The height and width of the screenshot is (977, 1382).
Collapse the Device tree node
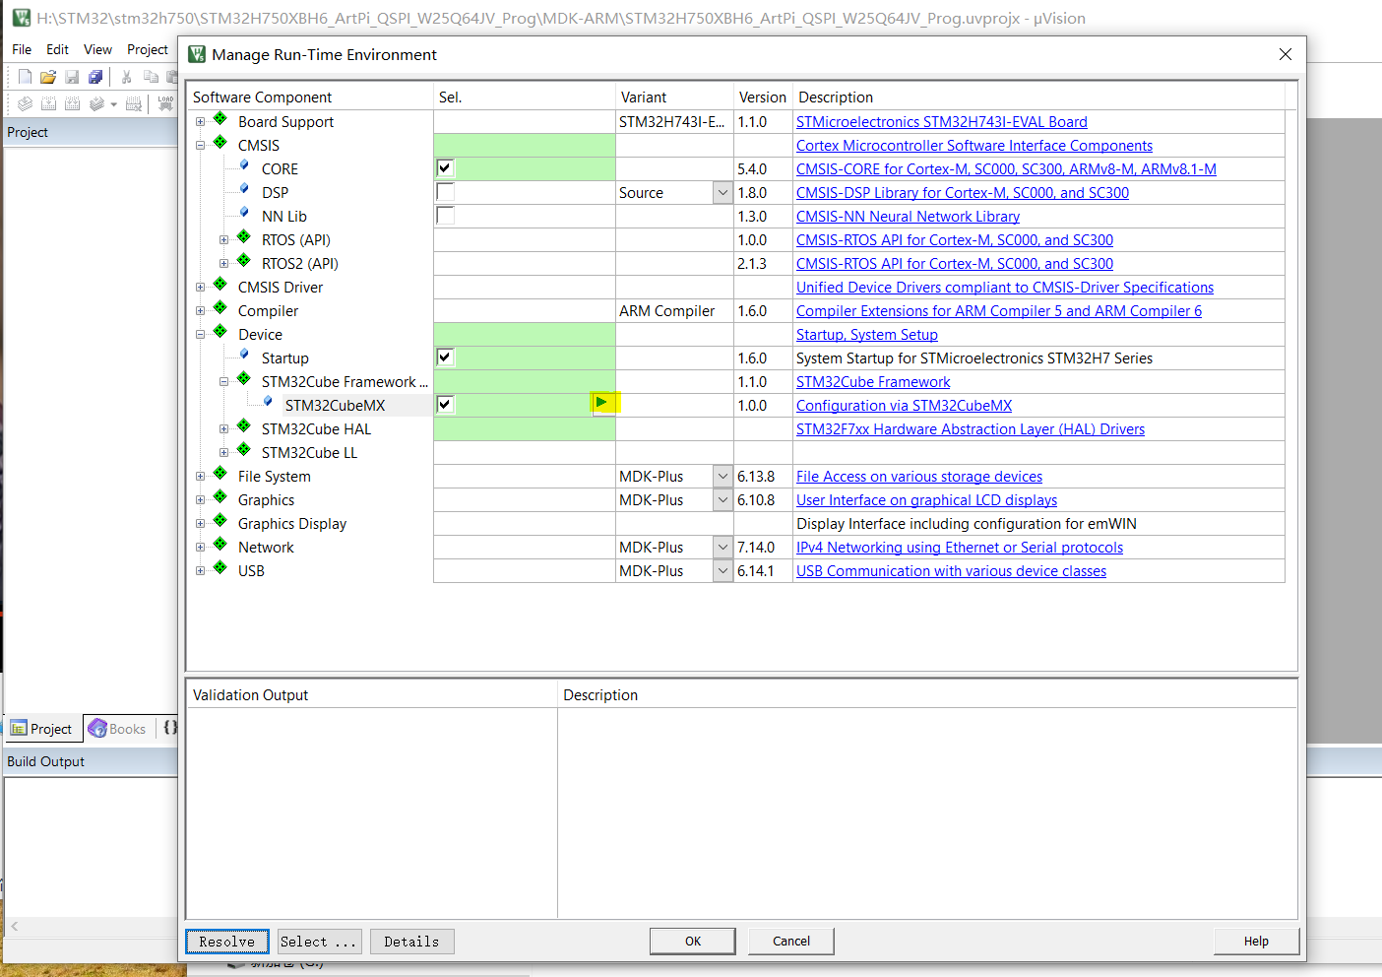pos(201,335)
